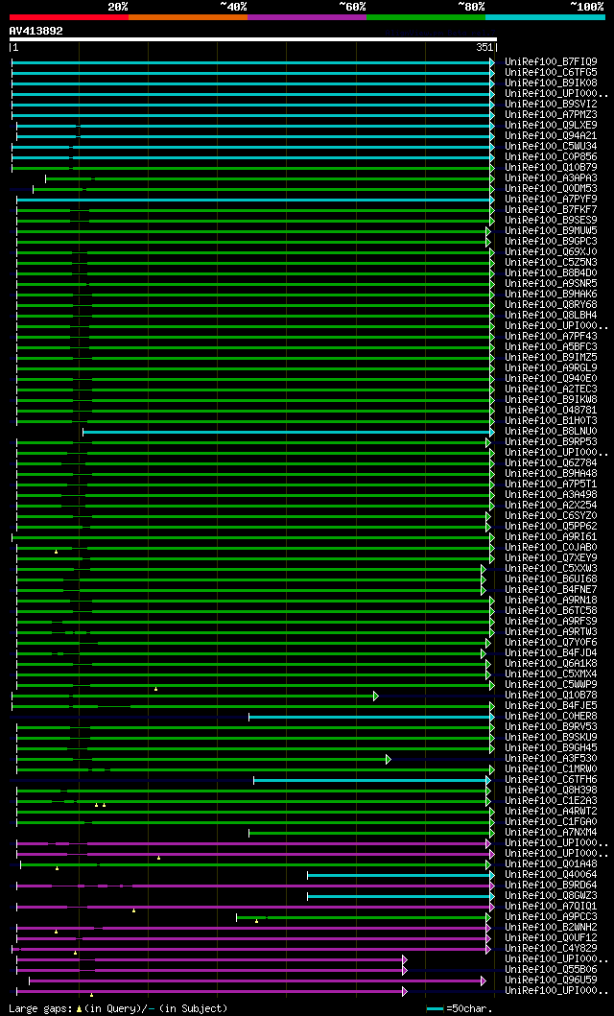Select hit label UniRef100_B9SVI2
614x1016 pixels.
(552, 104)
